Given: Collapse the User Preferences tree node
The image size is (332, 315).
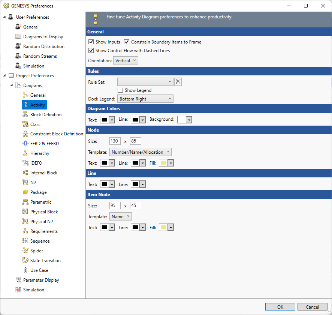Looking at the screenshot, I should pyautogui.click(x=4, y=17).
